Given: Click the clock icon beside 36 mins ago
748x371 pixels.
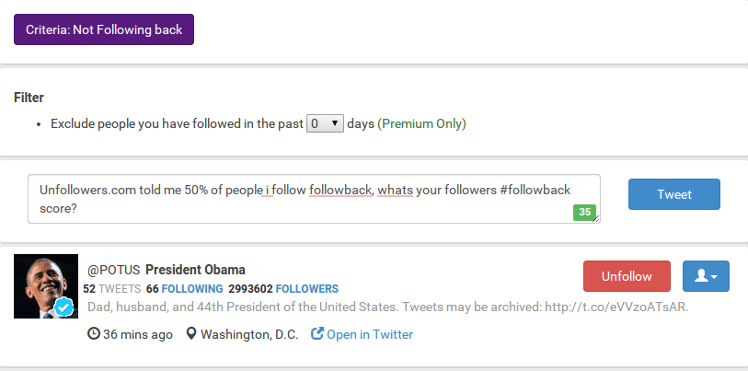Looking at the screenshot, I should pos(93,334).
